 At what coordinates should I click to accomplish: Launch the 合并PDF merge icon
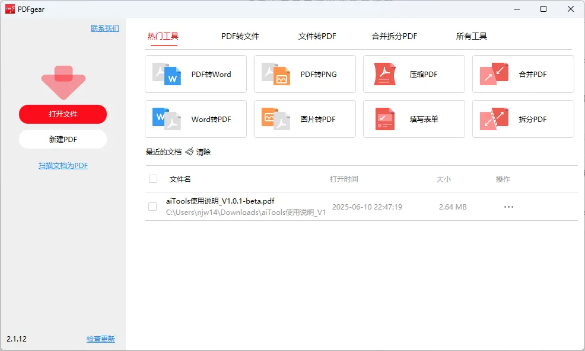494,74
